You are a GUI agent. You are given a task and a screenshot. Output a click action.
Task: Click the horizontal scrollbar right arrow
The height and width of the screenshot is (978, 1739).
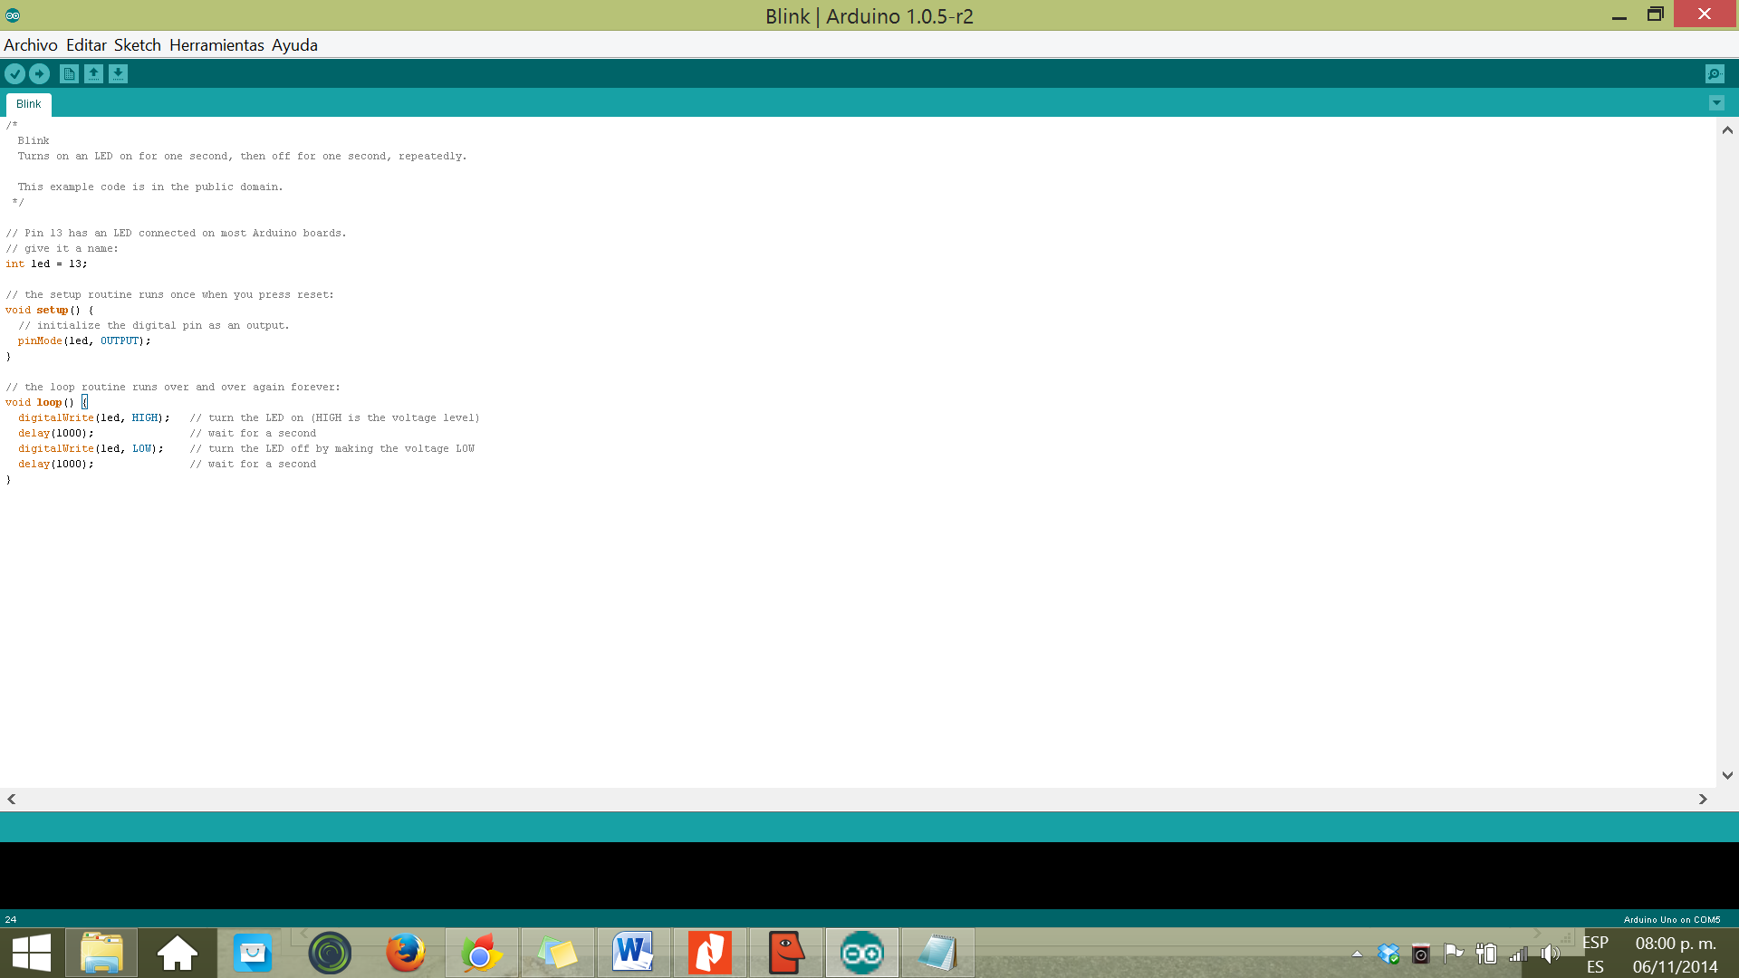tap(1703, 799)
